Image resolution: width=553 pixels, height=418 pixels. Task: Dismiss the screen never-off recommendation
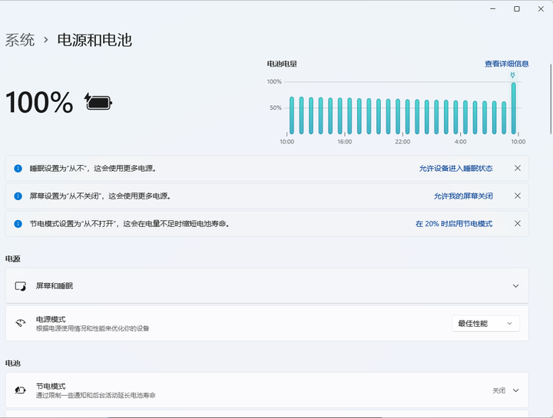[518, 196]
